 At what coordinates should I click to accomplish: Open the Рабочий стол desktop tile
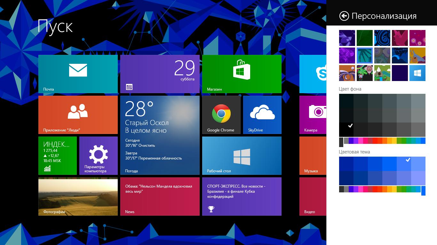tap(242, 156)
